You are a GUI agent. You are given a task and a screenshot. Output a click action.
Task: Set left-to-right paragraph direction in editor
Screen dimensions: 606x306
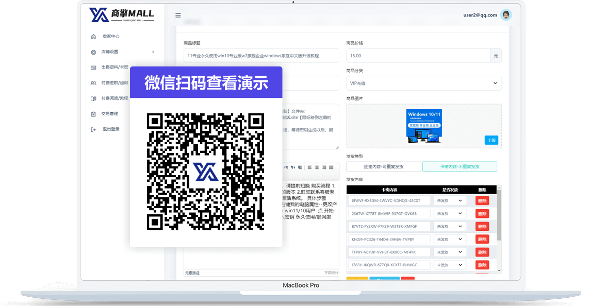(286, 167)
